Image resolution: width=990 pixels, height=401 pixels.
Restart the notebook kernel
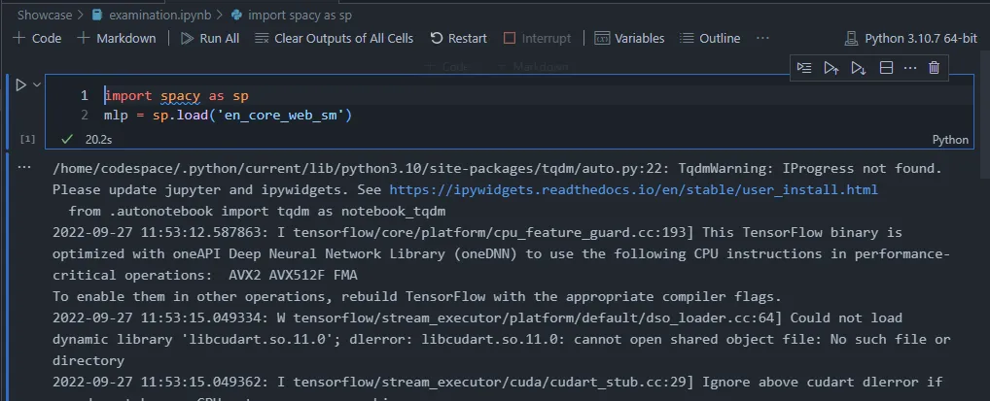459,39
